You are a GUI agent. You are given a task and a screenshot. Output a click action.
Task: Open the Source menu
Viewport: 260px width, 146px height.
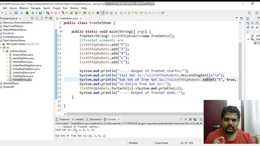click(x=13, y=8)
